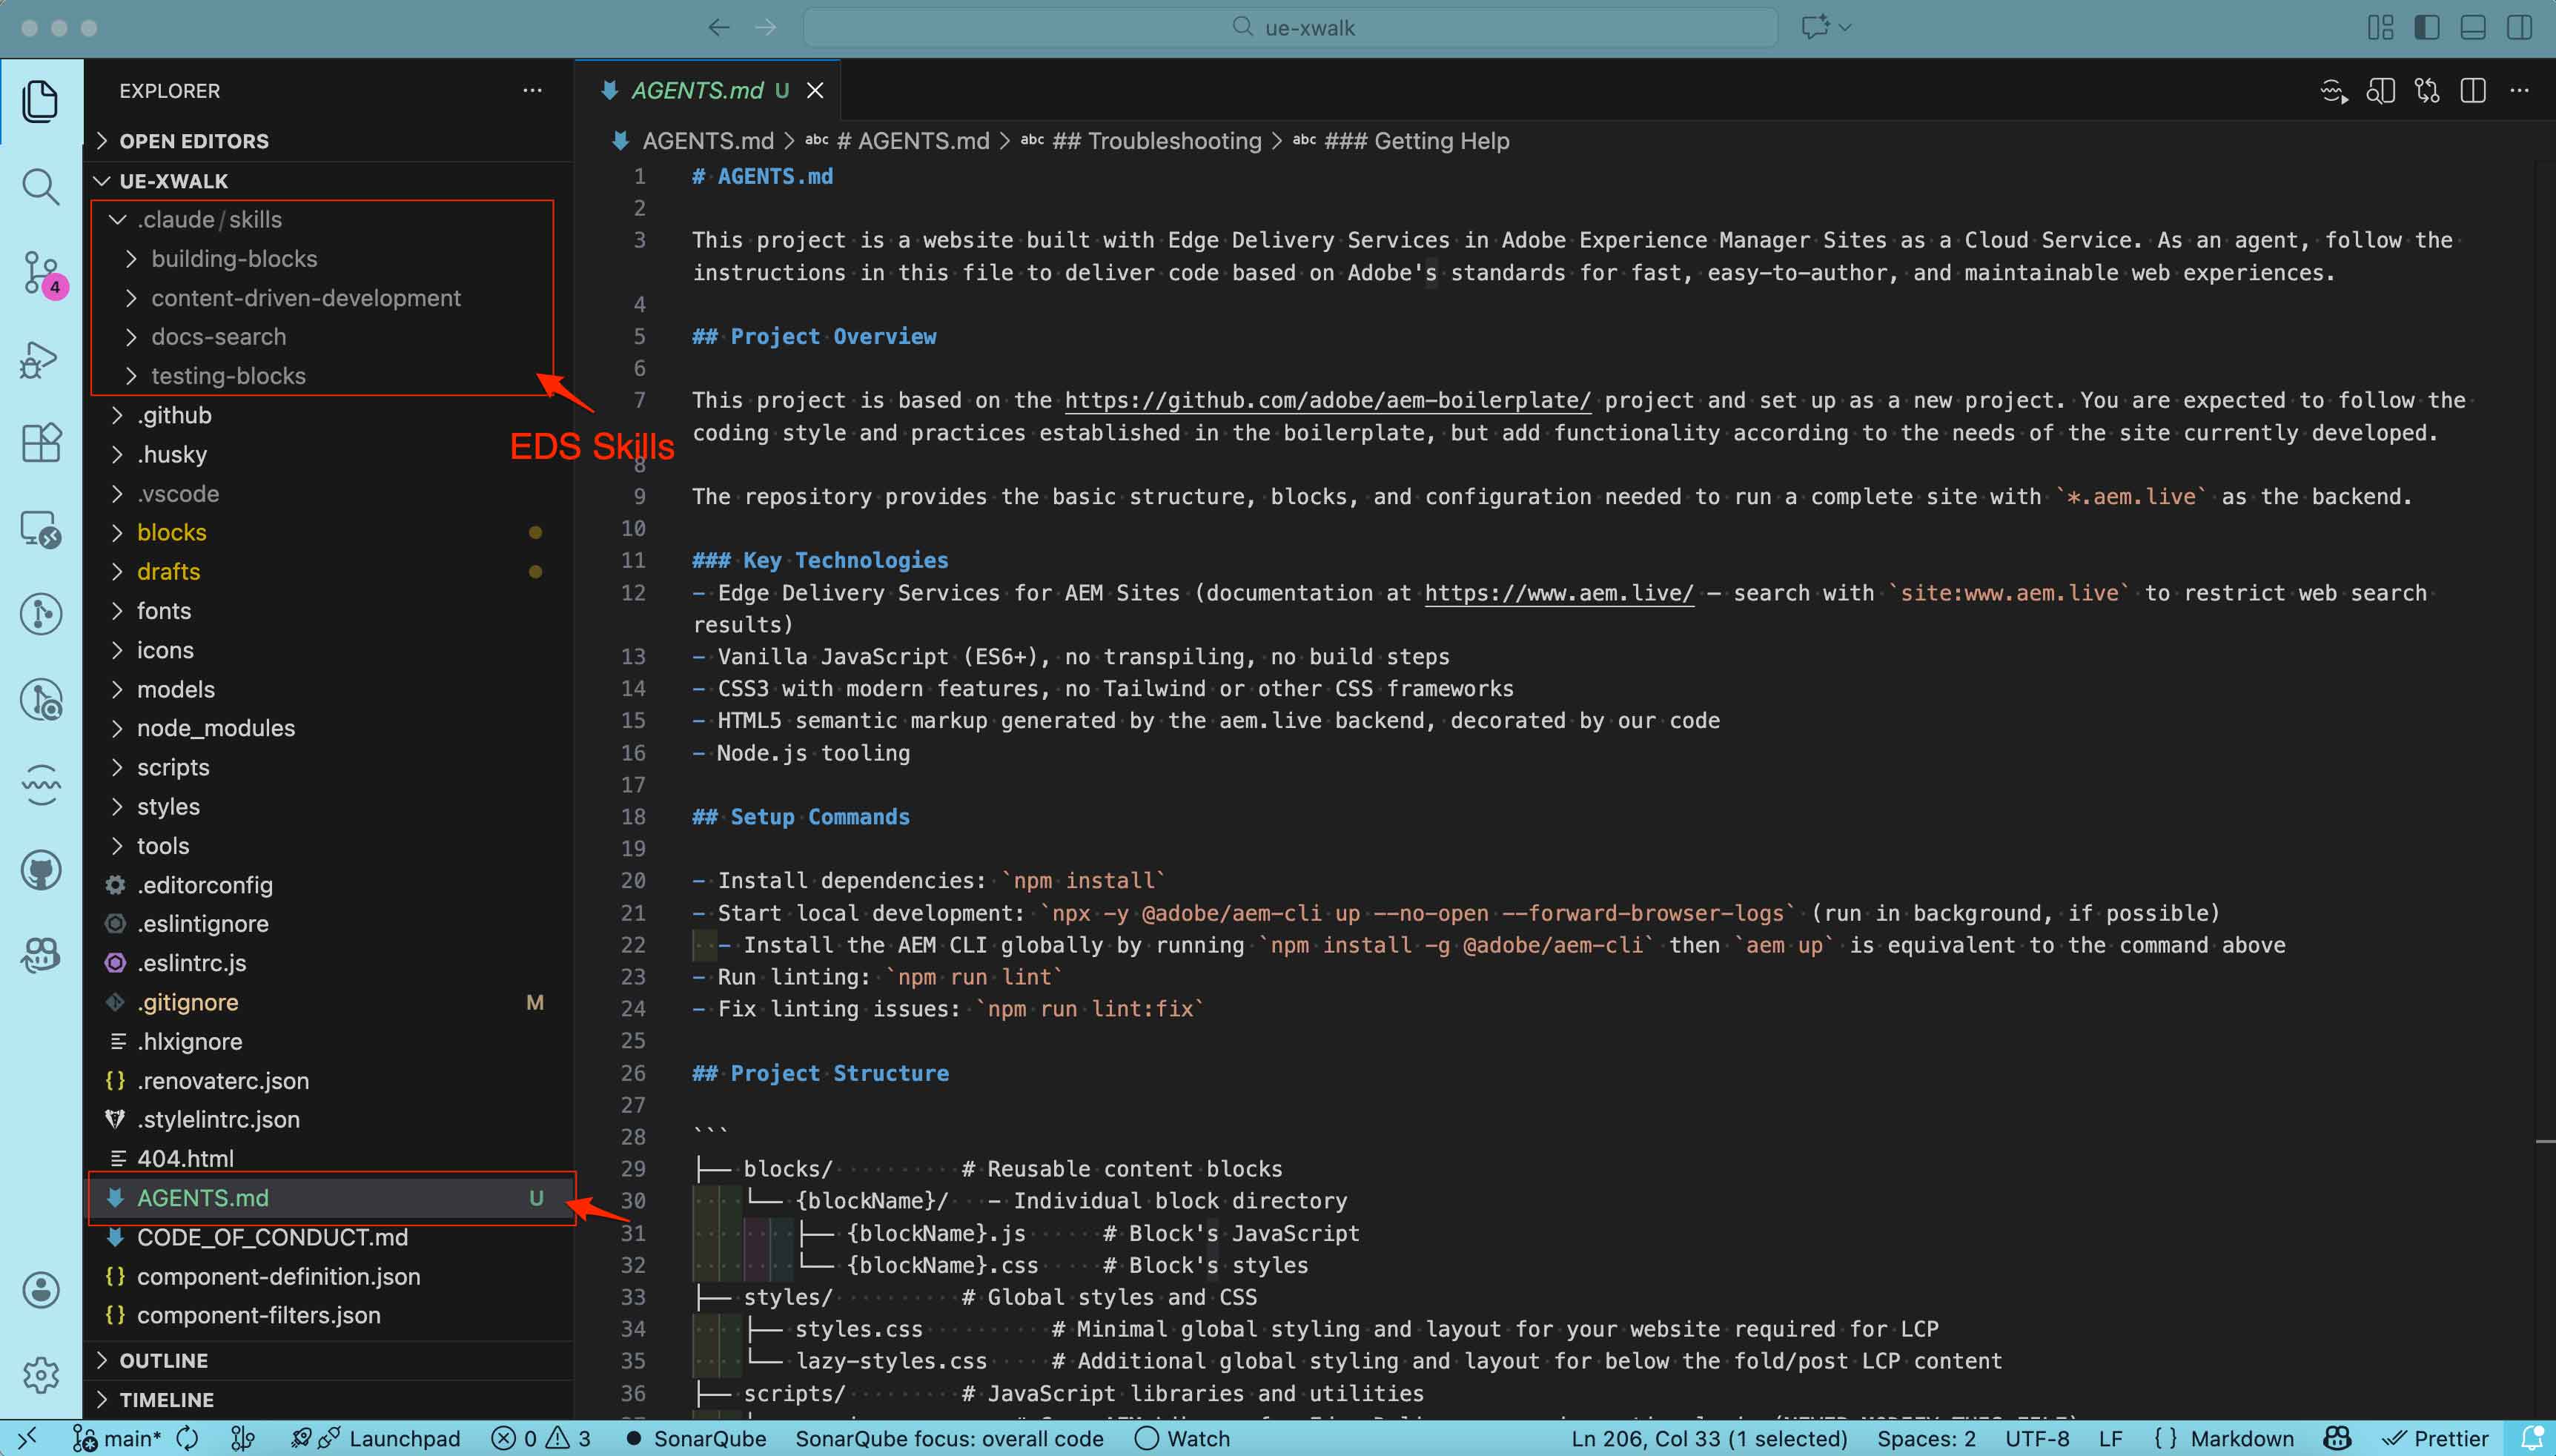Toggle the secondary side bar
The image size is (2556, 1456).
click(2520, 27)
